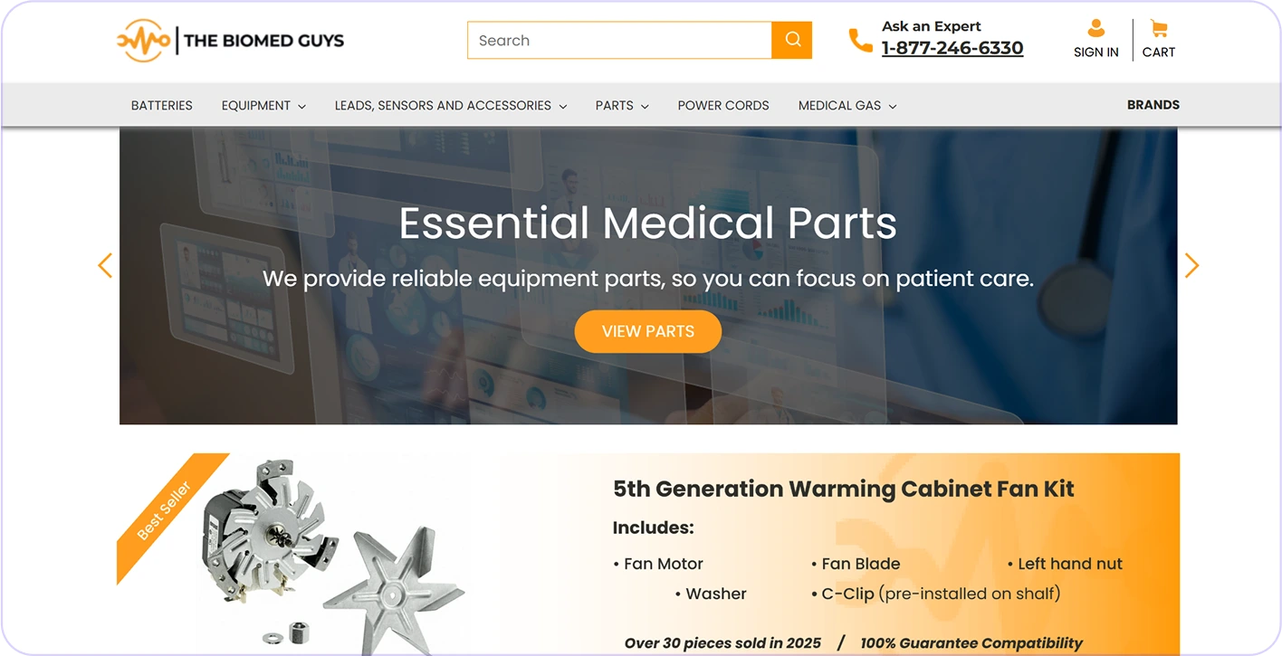This screenshot has width=1282, height=656.
Task: Open the Batteries menu item
Action: [x=162, y=106]
